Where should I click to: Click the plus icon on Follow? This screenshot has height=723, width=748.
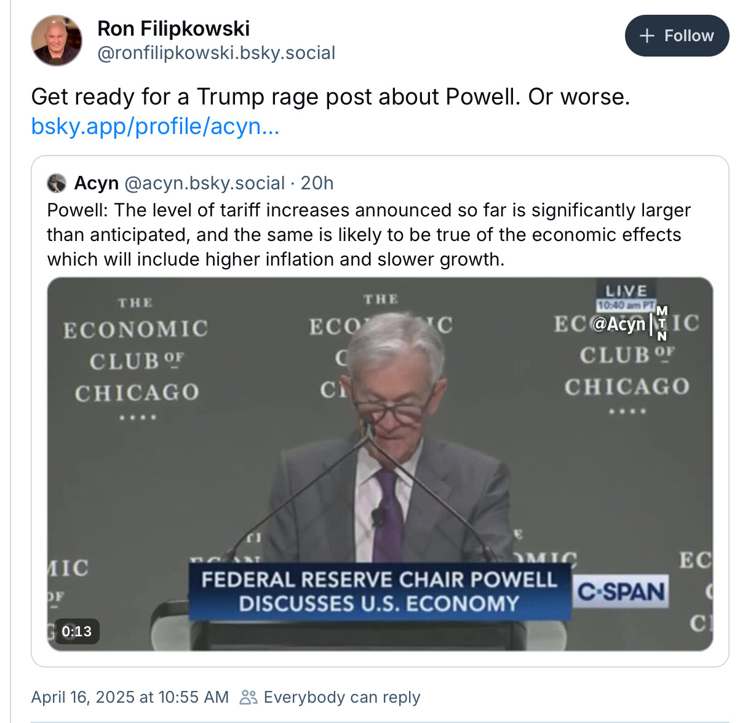(647, 36)
